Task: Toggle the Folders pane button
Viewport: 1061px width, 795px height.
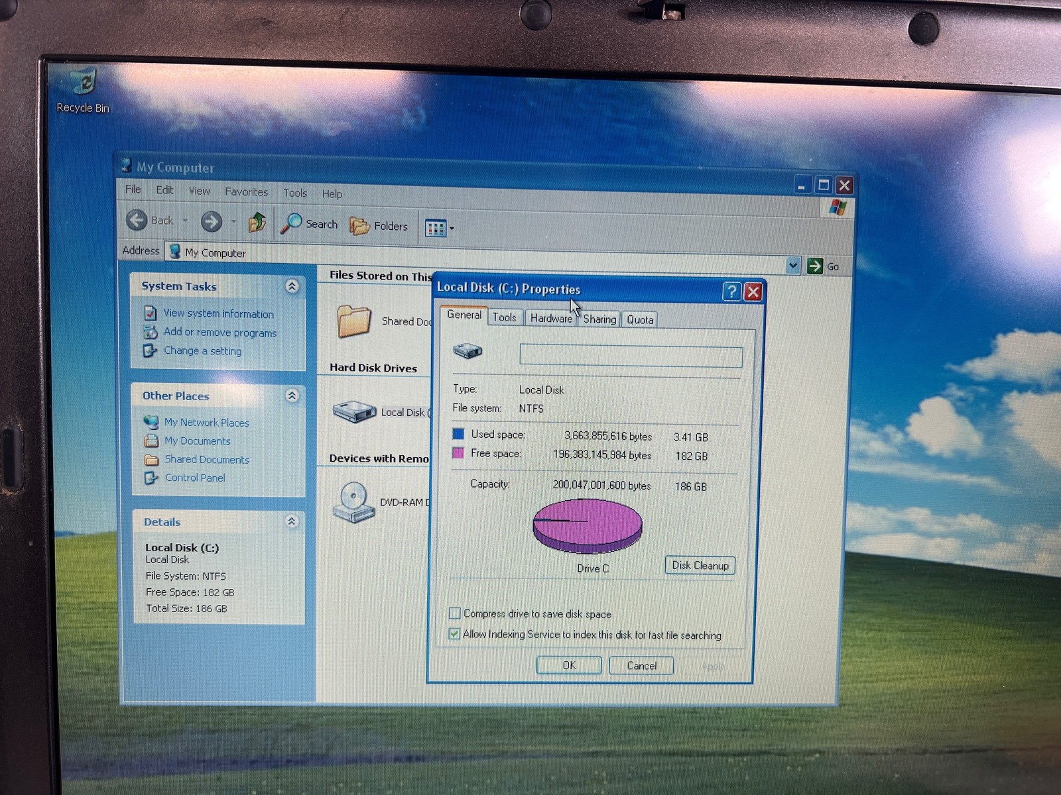Action: (x=379, y=226)
